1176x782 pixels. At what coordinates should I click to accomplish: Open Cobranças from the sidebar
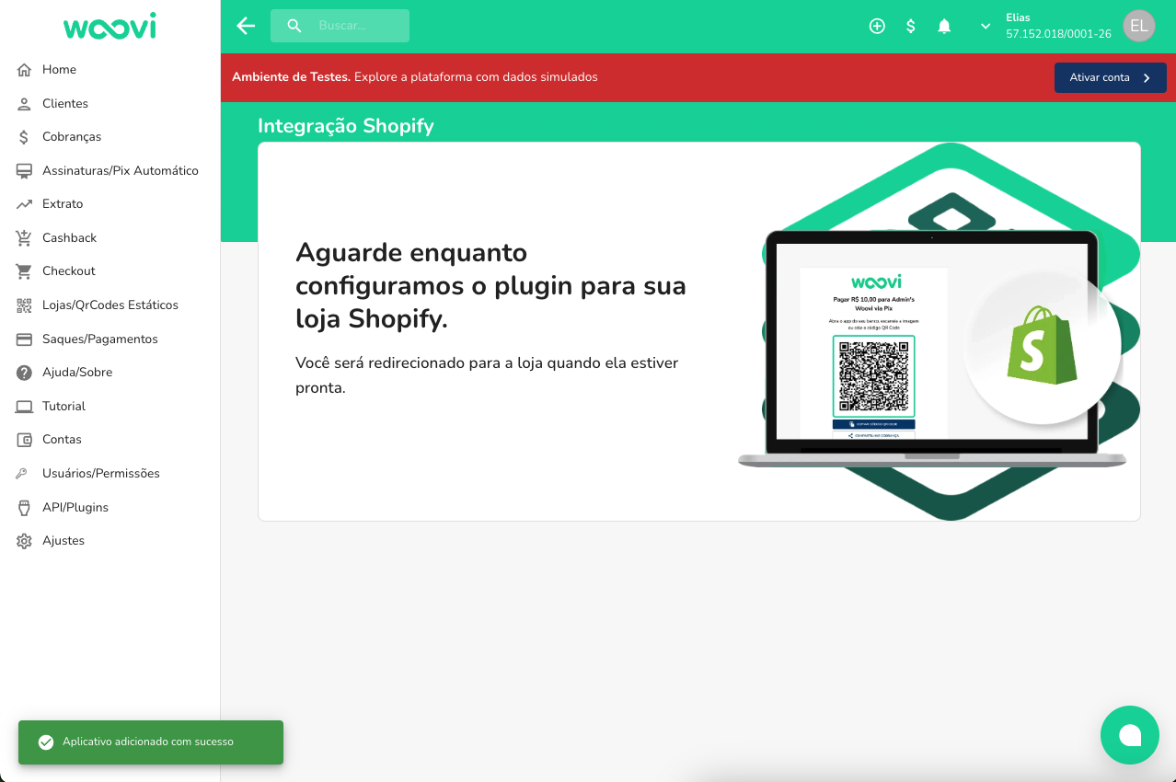pos(71,136)
